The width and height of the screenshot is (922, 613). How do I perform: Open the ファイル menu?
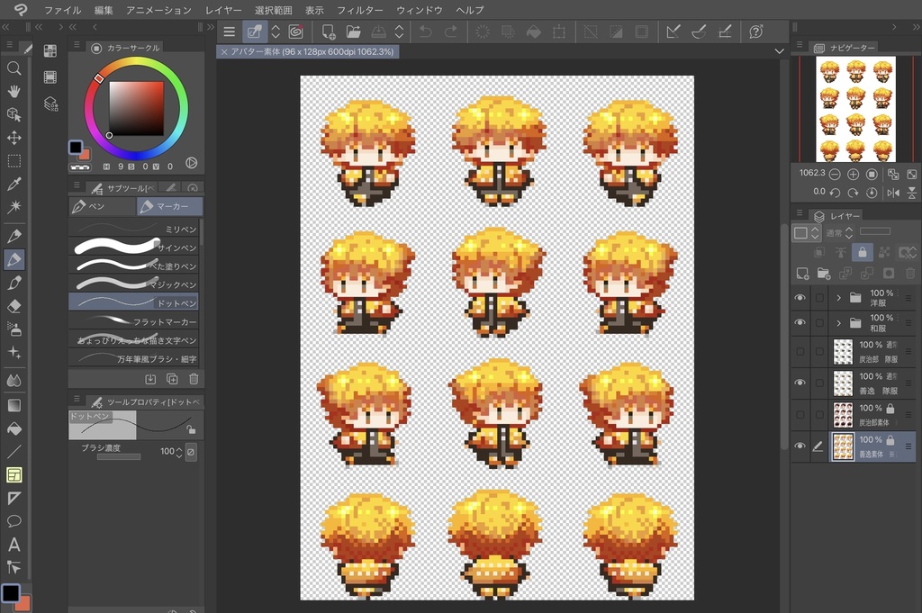[x=63, y=10]
